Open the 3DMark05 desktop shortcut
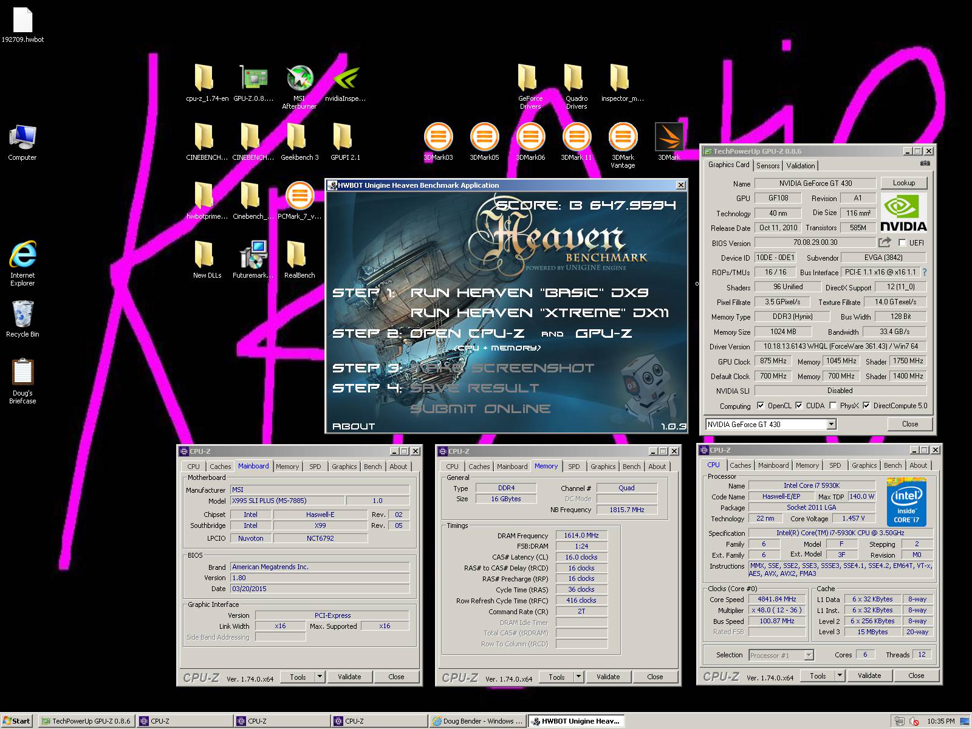 click(484, 141)
